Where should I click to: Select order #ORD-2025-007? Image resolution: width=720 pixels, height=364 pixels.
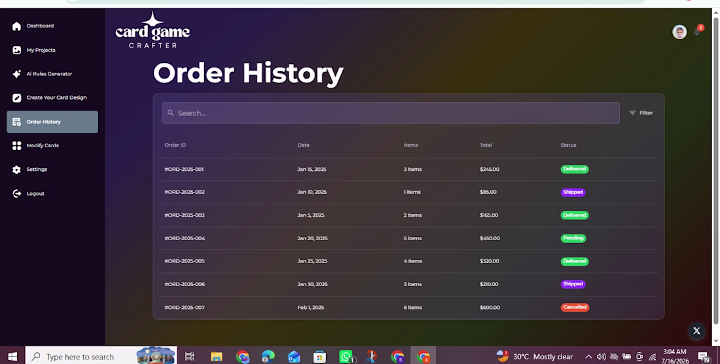tap(184, 308)
